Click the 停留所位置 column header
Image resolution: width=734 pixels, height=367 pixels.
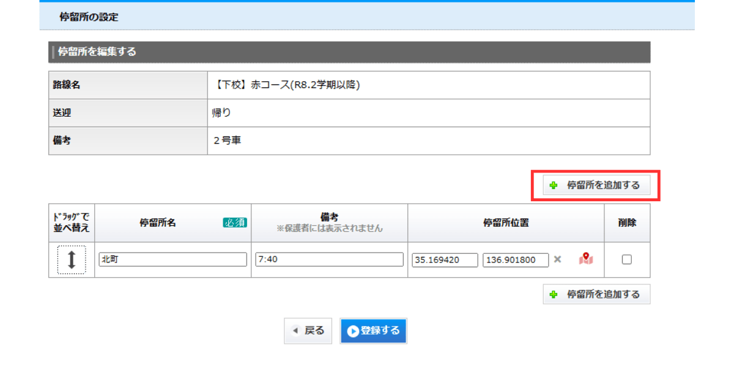[506, 223]
